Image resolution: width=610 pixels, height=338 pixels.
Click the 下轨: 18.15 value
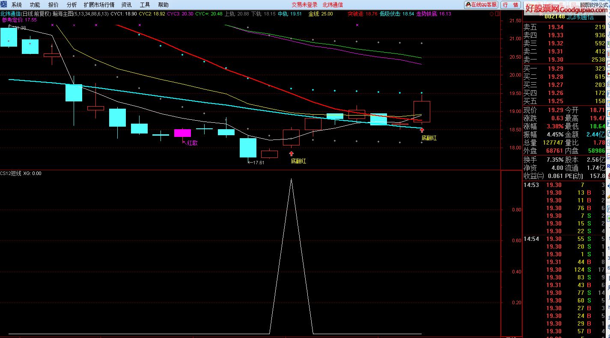pos(263,14)
